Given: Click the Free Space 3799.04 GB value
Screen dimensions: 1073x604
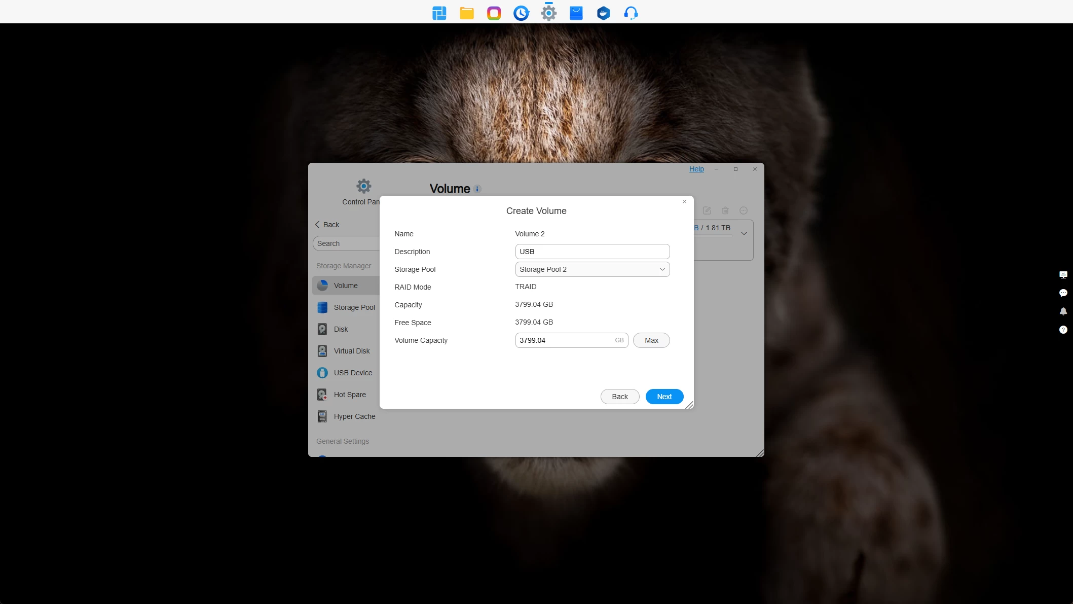Looking at the screenshot, I should point(534,322).
